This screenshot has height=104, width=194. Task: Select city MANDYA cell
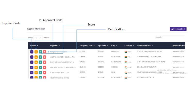[115, 51]
